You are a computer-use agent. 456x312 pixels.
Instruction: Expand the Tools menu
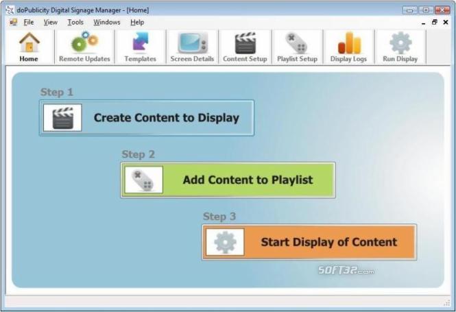[75, 23]
